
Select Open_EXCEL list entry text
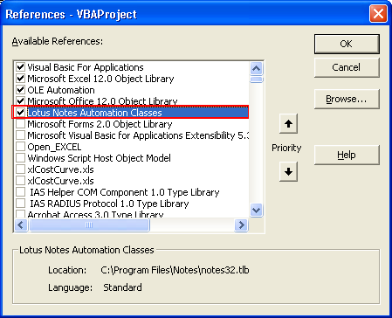(x=54, y=147)
